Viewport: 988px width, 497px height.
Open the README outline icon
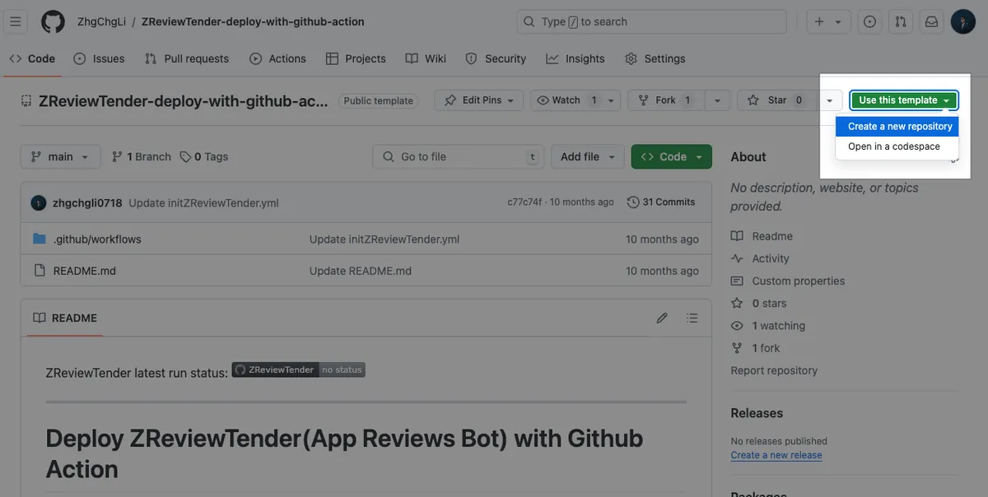(x=692, y=318)
